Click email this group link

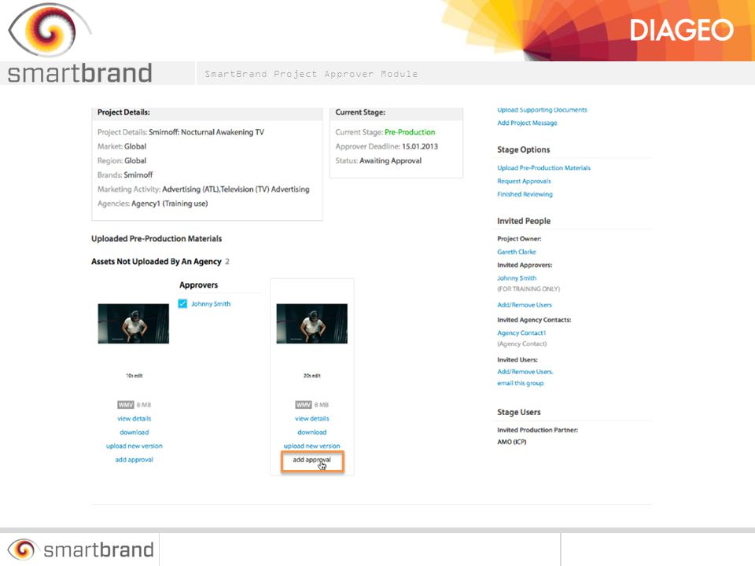(x=521, y=383)
